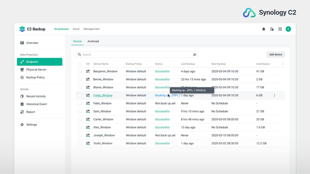Open the user account avatar menu
The width and height of the screenshot is (310, 174).
click(x=288, y=29)
